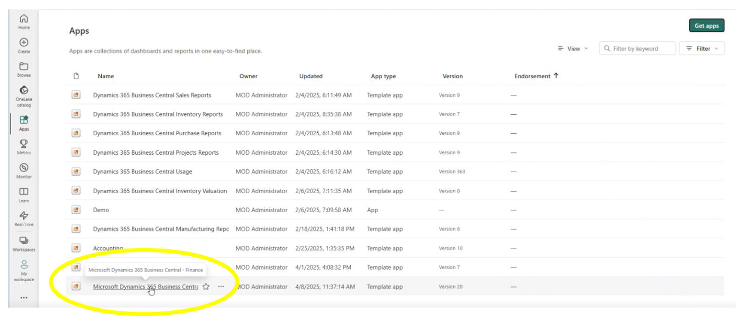Click the app icon beside Demo
The width and height of the screenshot is (748, 324).
pyautogui.click(x=76, y=210)
